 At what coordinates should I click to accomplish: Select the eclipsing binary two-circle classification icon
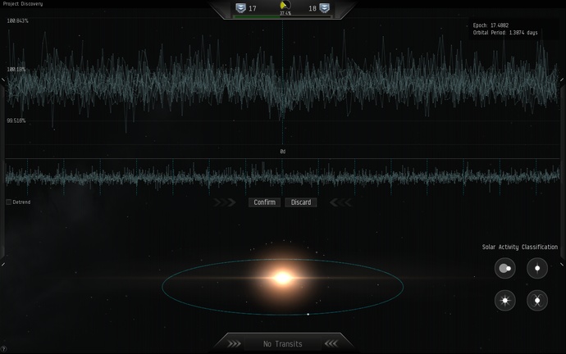(x=504, y=268)
